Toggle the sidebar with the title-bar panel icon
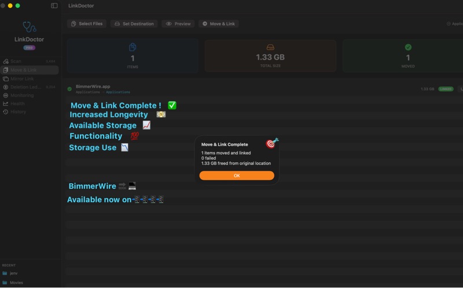Image resolution: width=463 pixels, height=289 pixels. pos(54,6)
